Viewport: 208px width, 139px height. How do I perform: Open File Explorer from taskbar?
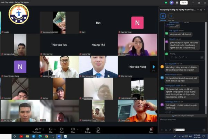tap(27, 136)
